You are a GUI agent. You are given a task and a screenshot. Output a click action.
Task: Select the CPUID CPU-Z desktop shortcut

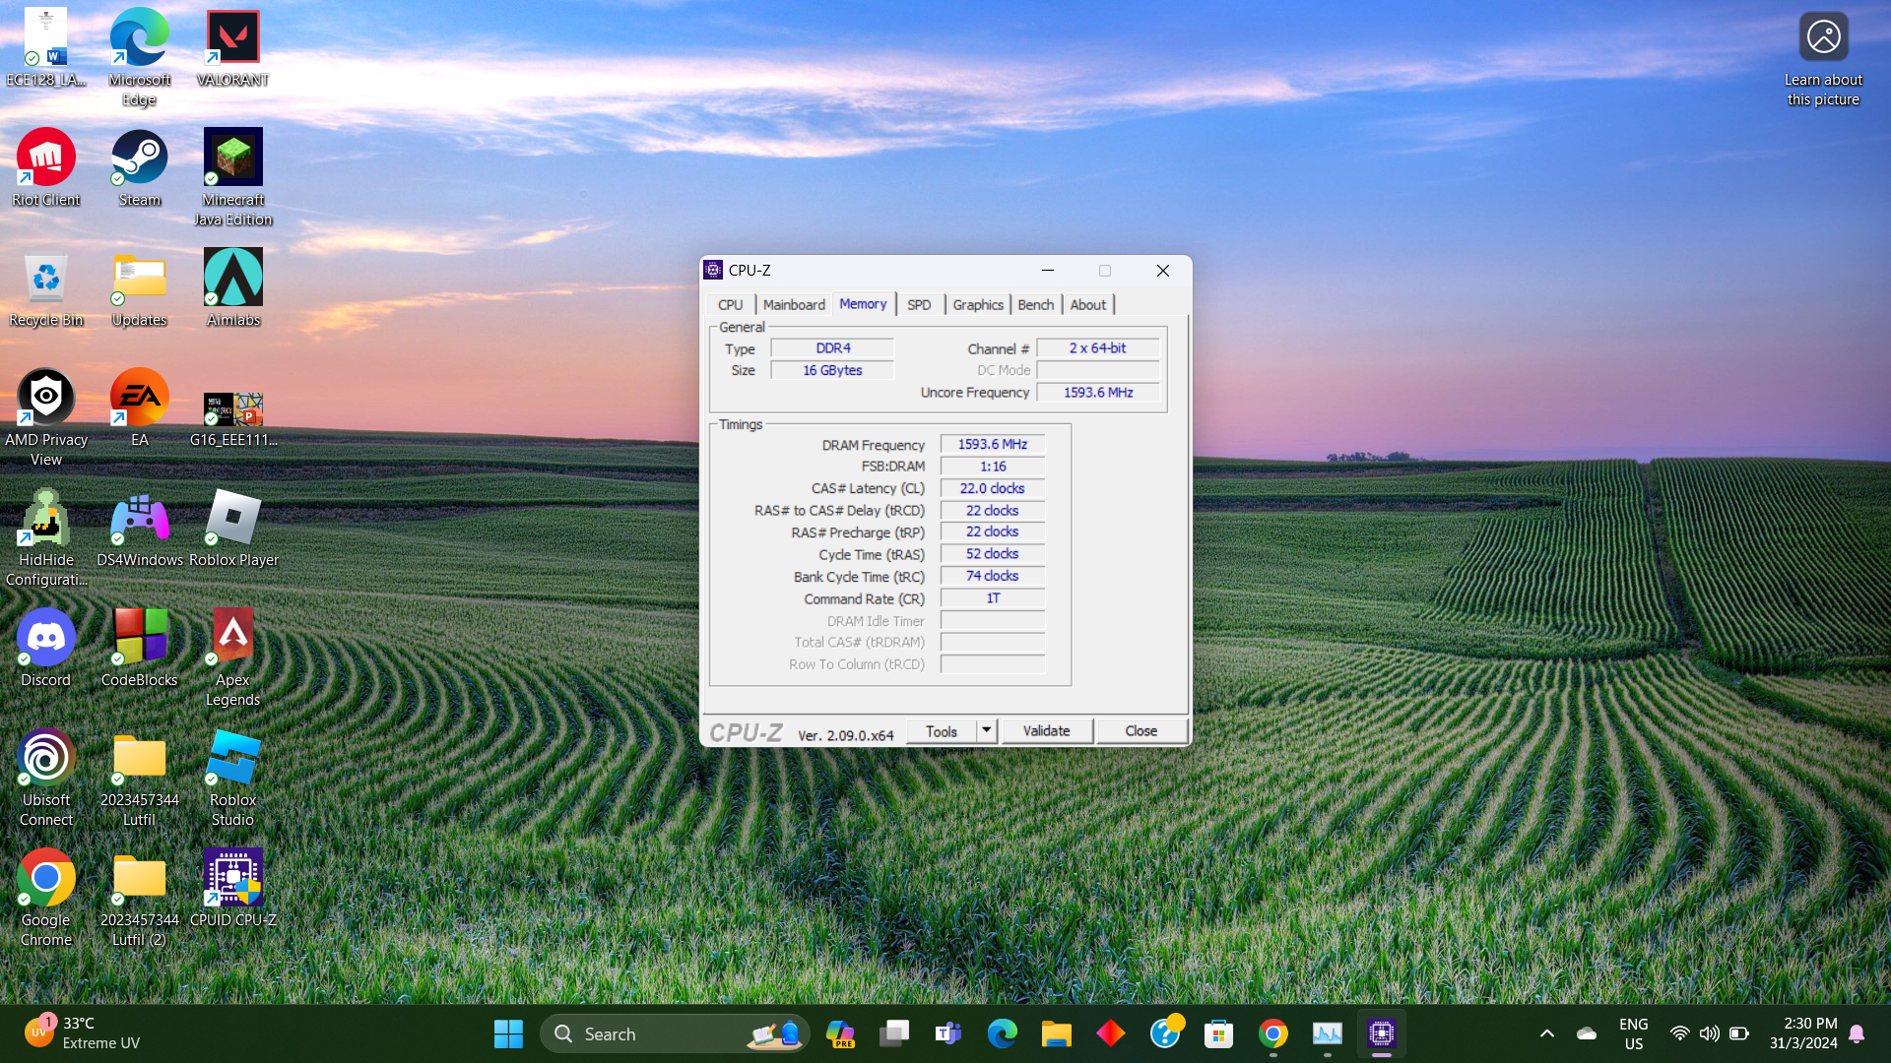(233, 889)
